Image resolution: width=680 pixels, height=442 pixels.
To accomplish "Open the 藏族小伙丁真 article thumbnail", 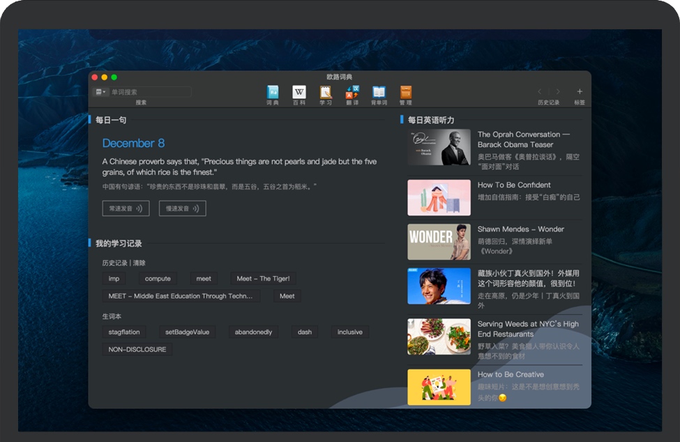I will [439, 286].
